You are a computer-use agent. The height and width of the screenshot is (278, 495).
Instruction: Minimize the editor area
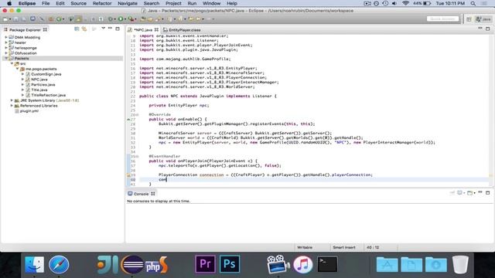pos(480,29)
